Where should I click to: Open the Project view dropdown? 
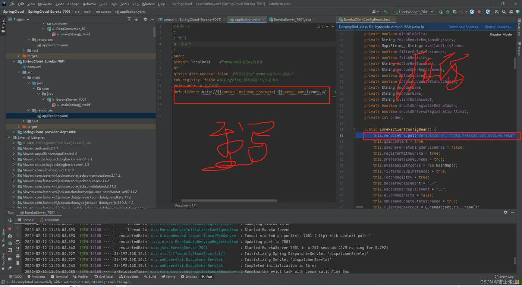tap(21, 19)
